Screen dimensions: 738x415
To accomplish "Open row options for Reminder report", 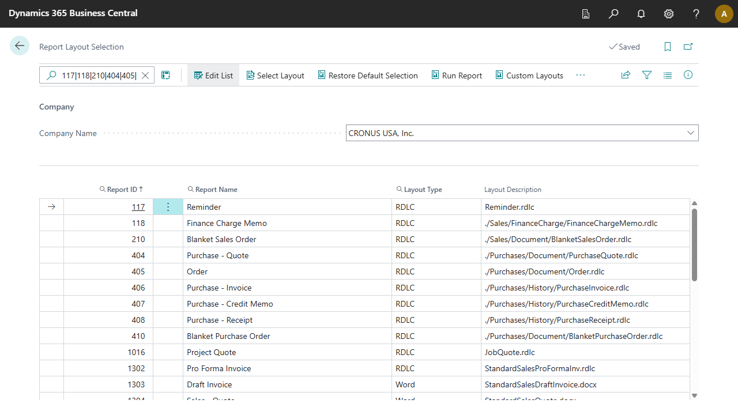I will [168, 207].
